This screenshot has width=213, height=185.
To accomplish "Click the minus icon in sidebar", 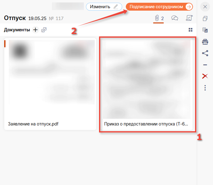I will [x=205, y=65].
